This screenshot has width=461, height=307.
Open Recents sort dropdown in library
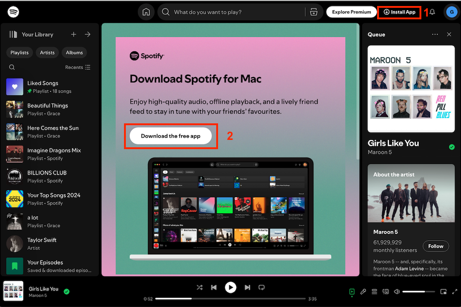[77, 67]
